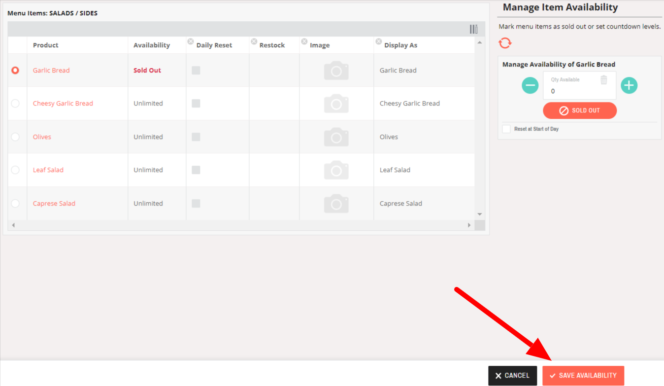Image resolution: width=664 pixels, height=386 pixels.
Task: Click the Product column header
Action: 77,45
